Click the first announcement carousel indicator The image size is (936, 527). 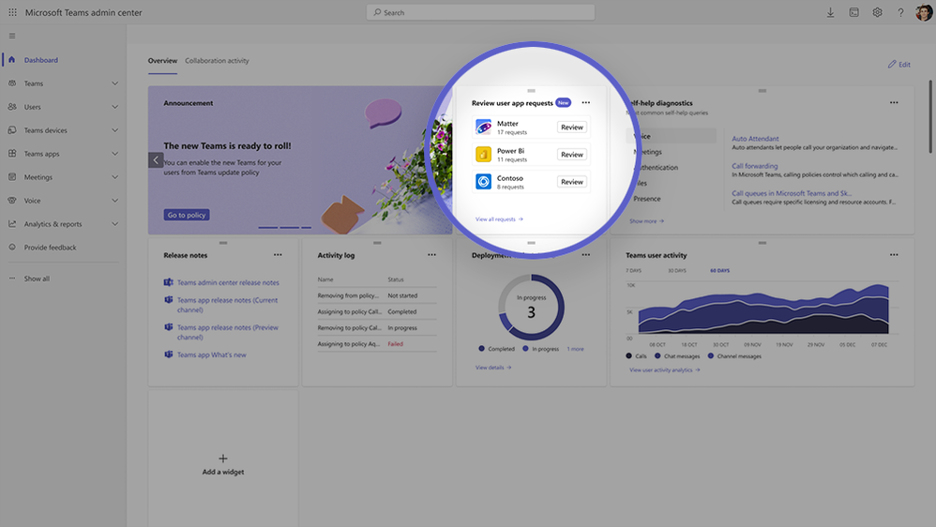point(268,227)
